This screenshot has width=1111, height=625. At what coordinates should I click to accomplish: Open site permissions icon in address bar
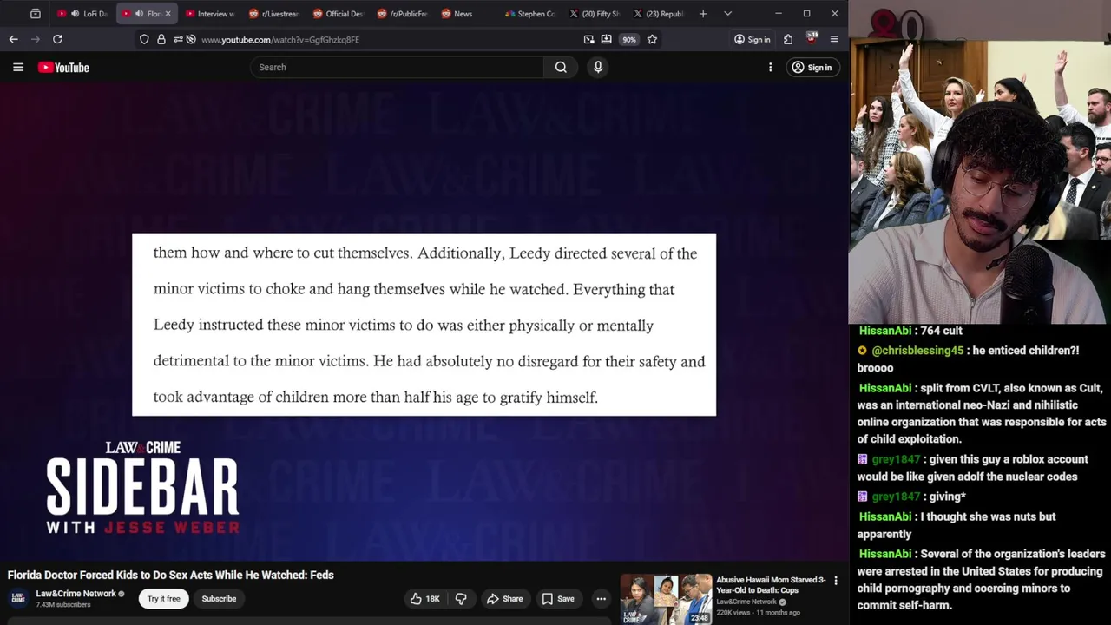[x=177, y=39]
